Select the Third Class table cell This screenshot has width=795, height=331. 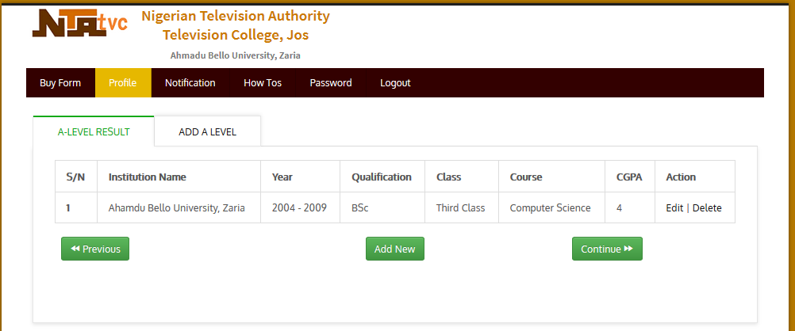(x=460, y=208)
